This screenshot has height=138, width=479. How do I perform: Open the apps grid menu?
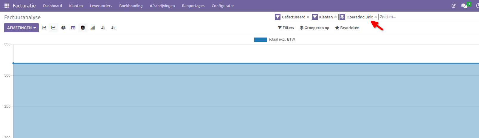(x=7, y=6)
